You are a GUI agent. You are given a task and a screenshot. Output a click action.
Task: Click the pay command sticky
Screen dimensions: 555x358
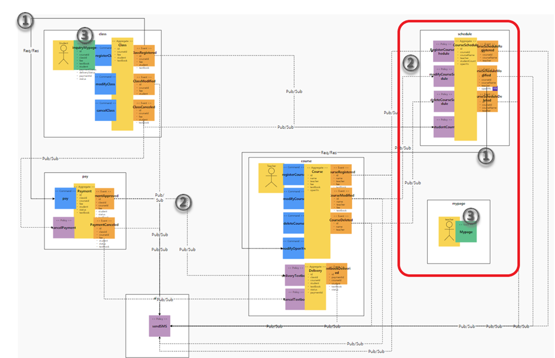[x=65, y=199]
